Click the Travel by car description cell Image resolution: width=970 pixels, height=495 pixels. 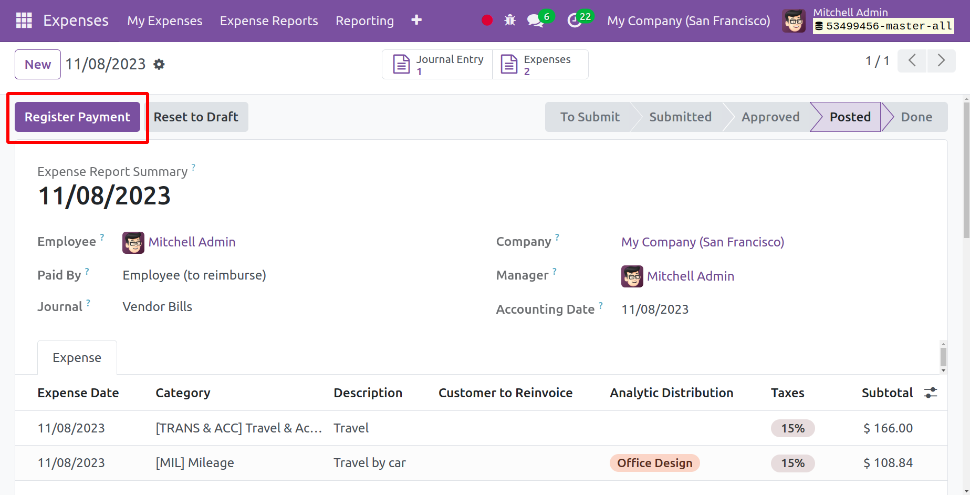tap(370, 463)
